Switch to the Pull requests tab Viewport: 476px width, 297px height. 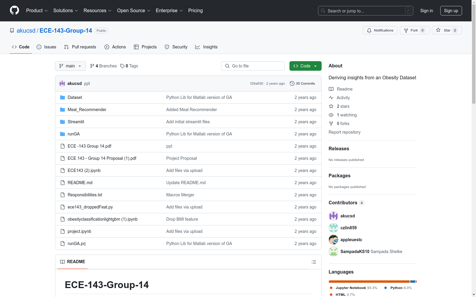click(x=80, y=47)
